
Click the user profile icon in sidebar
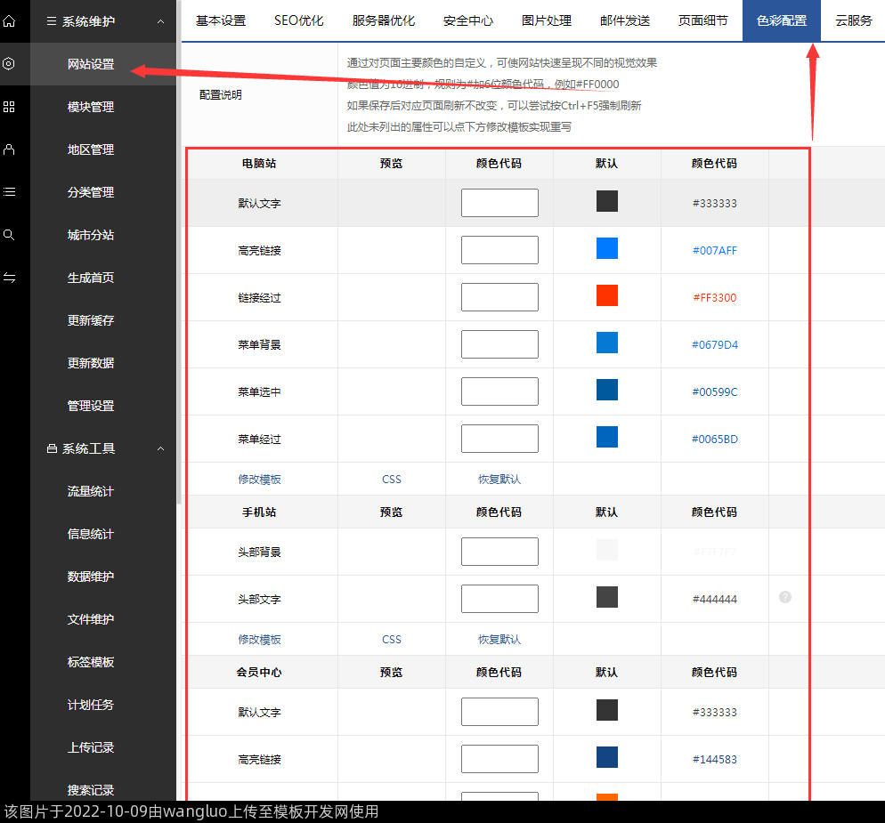[9, 149]
